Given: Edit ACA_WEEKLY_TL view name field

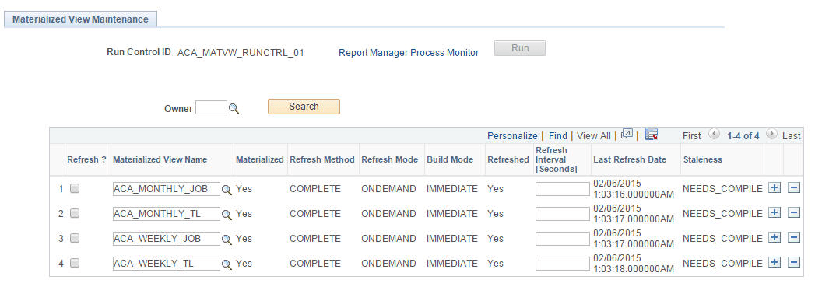Looking at the screenshot, I should pos(166,264).
